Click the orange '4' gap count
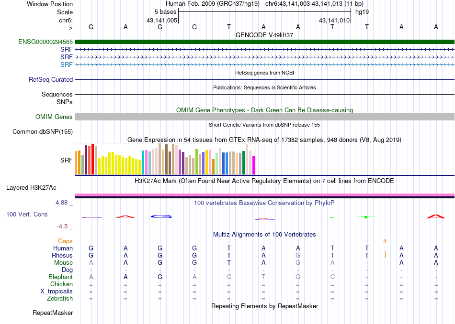The width and height of the screenshot is (455, 324). click(x=385, y=241)
